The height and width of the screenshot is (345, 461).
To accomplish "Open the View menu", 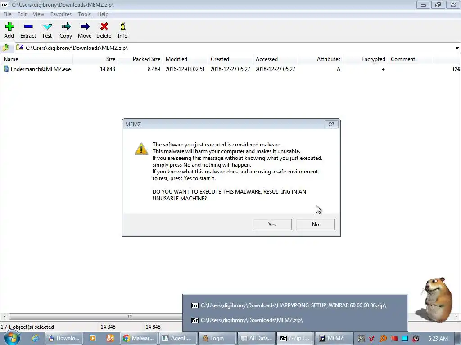I will point(38,14).
